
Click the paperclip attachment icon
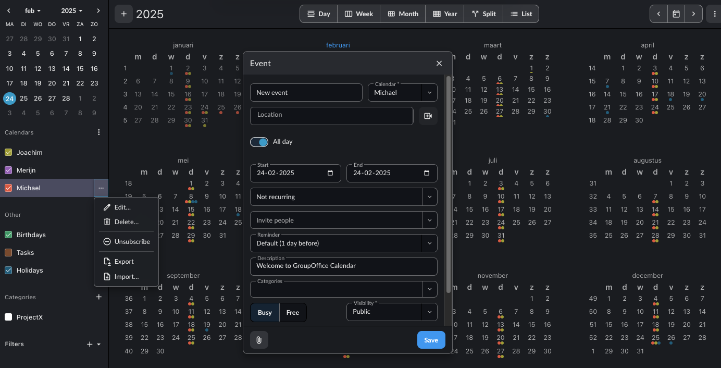point(258,340)
